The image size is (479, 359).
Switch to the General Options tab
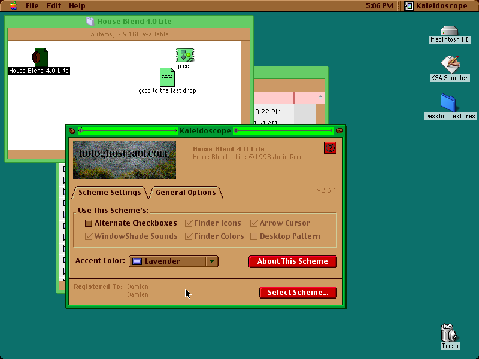[186, 192]
